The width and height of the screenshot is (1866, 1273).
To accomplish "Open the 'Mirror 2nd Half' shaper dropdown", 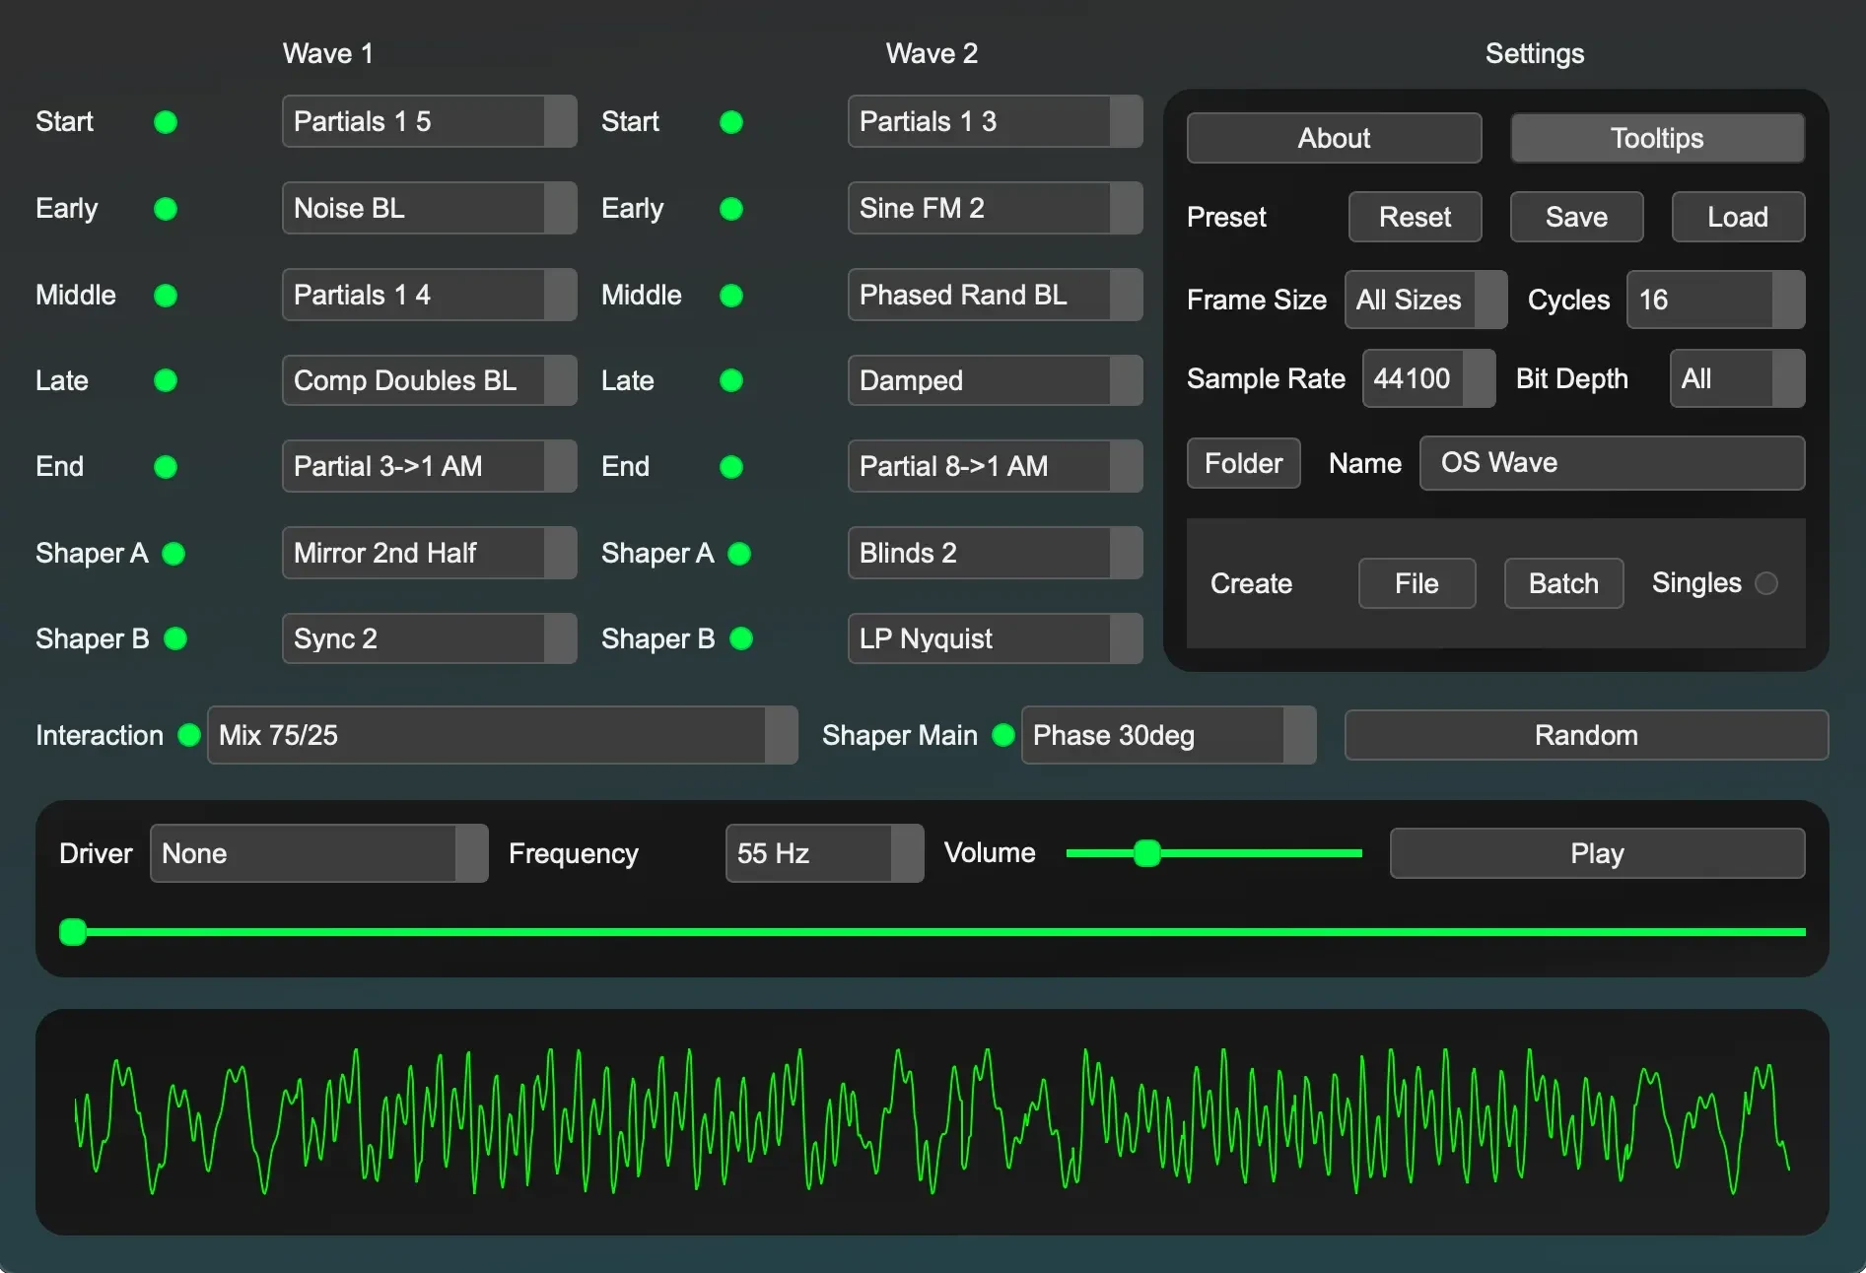I will (x=429, y=553).
